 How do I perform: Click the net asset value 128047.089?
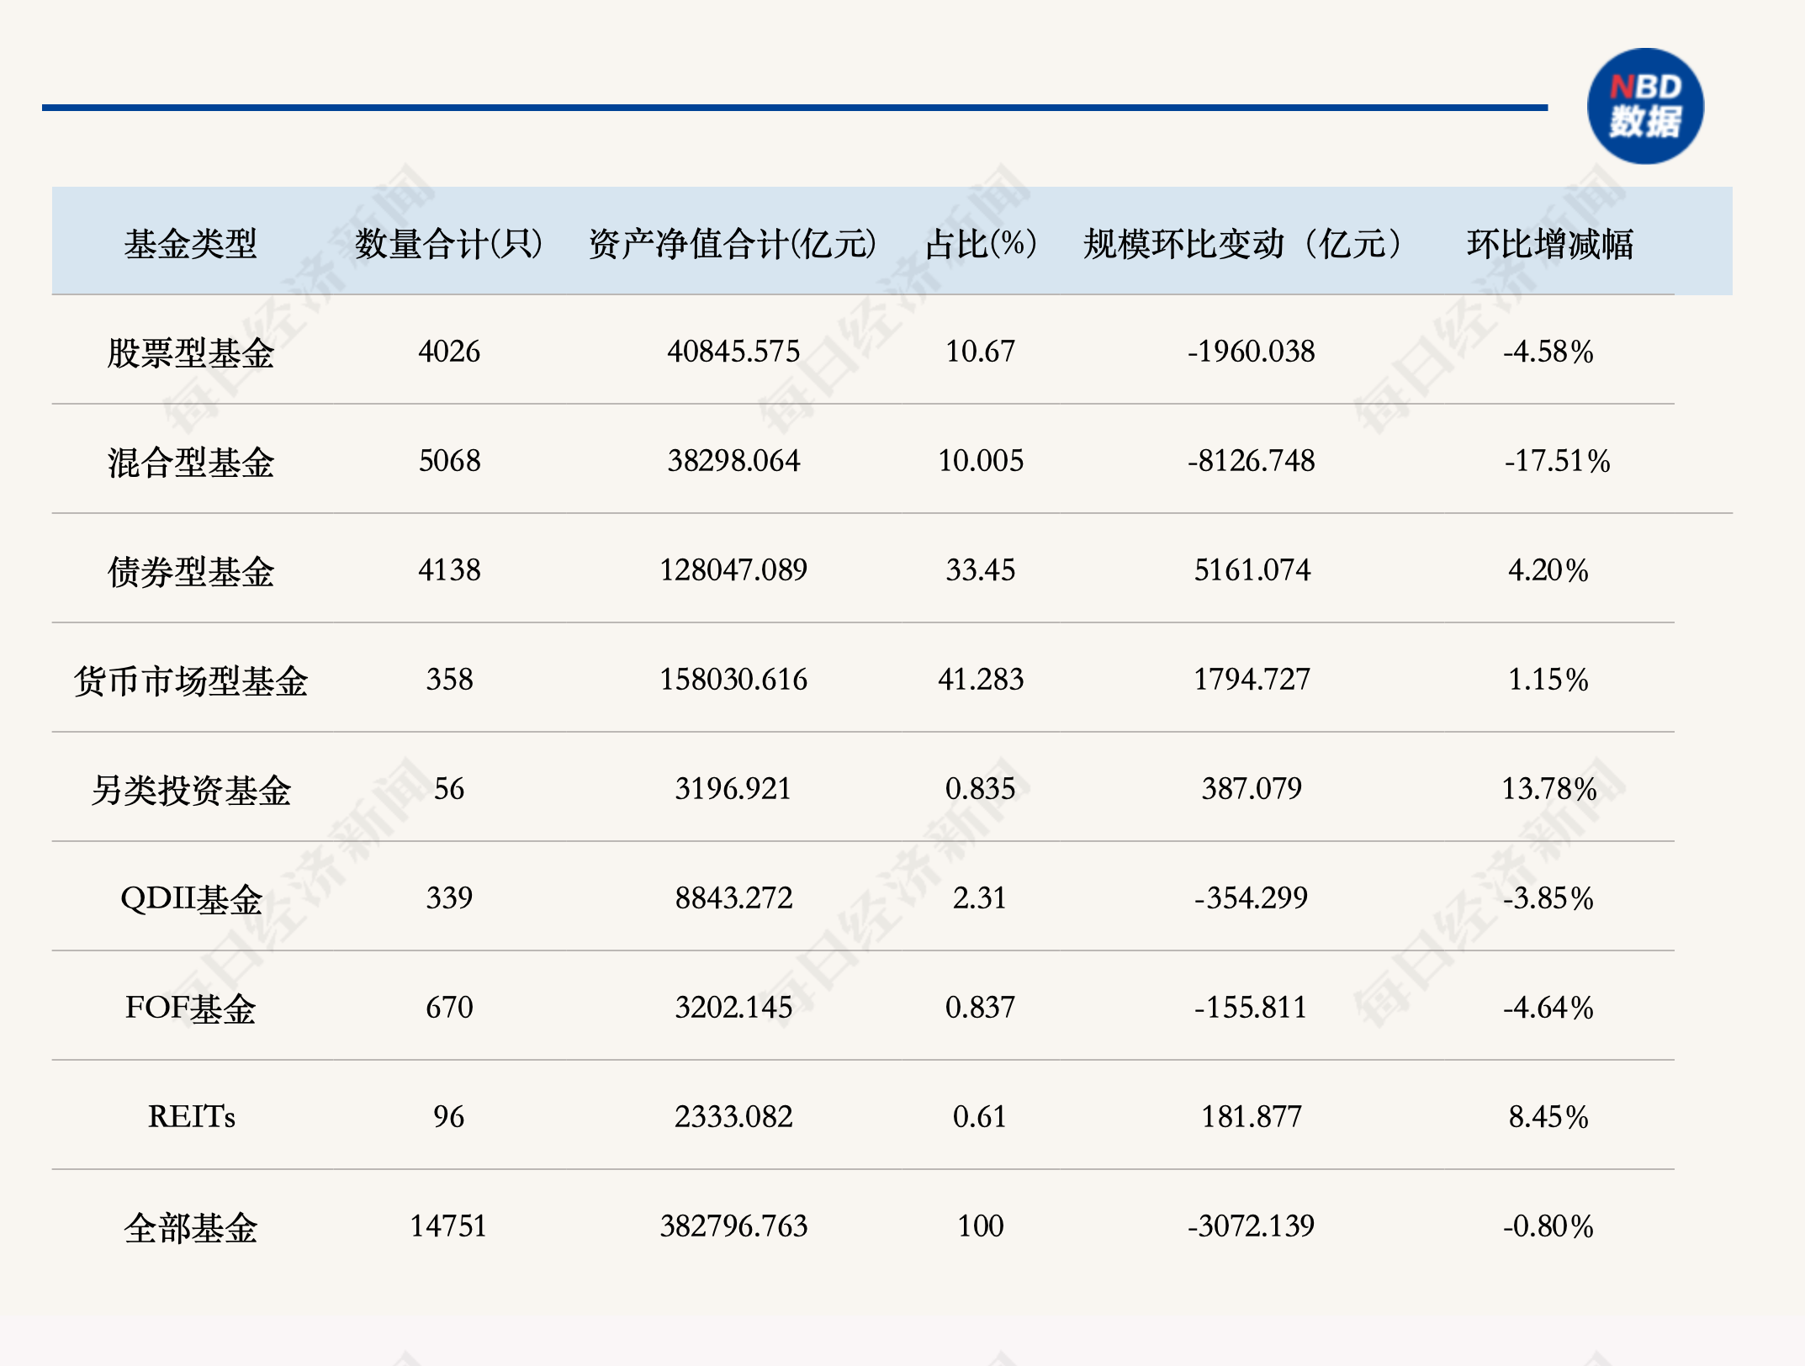pos(733,569)
